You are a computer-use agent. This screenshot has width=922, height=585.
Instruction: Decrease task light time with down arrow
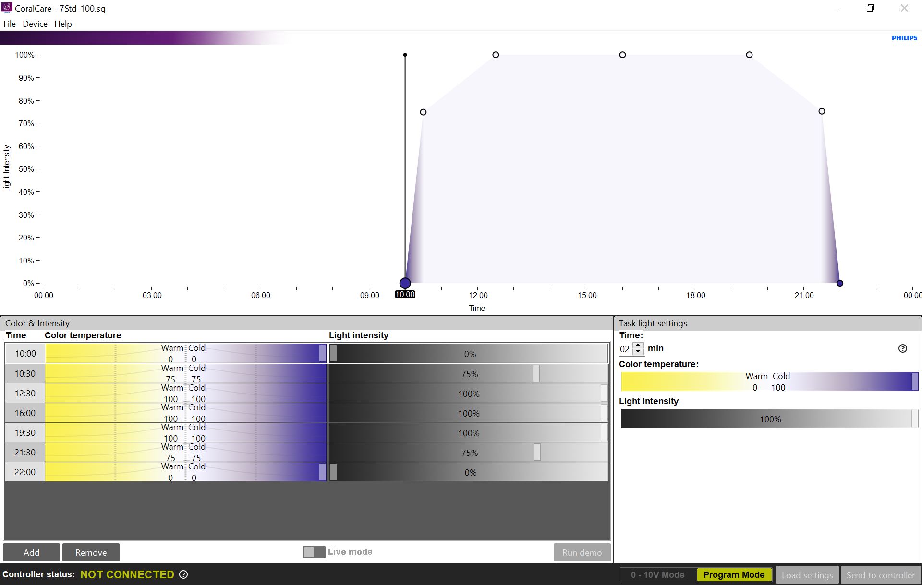pyautogui.click(x=638, y=352)
